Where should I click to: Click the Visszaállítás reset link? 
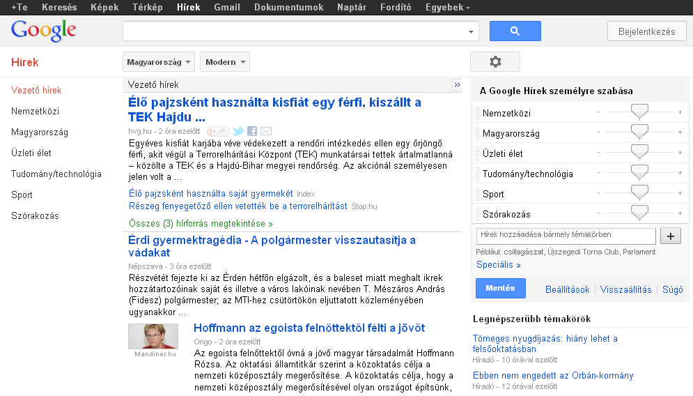625,290
